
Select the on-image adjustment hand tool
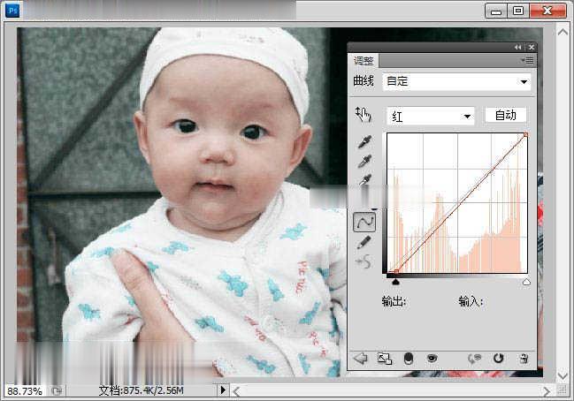(x=363, y=115)
